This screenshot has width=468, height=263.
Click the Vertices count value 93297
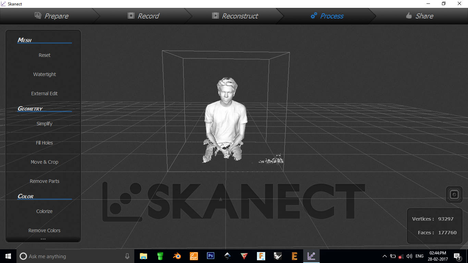click(446, 219)
